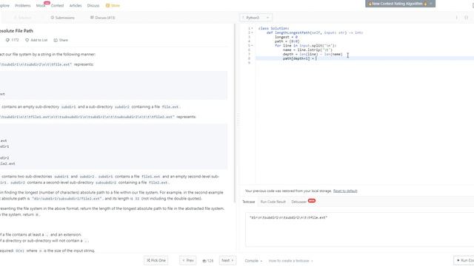Go to previous problem with Prev
The width and height of the screenshot is (474, 266).
(x=187, y=260)
